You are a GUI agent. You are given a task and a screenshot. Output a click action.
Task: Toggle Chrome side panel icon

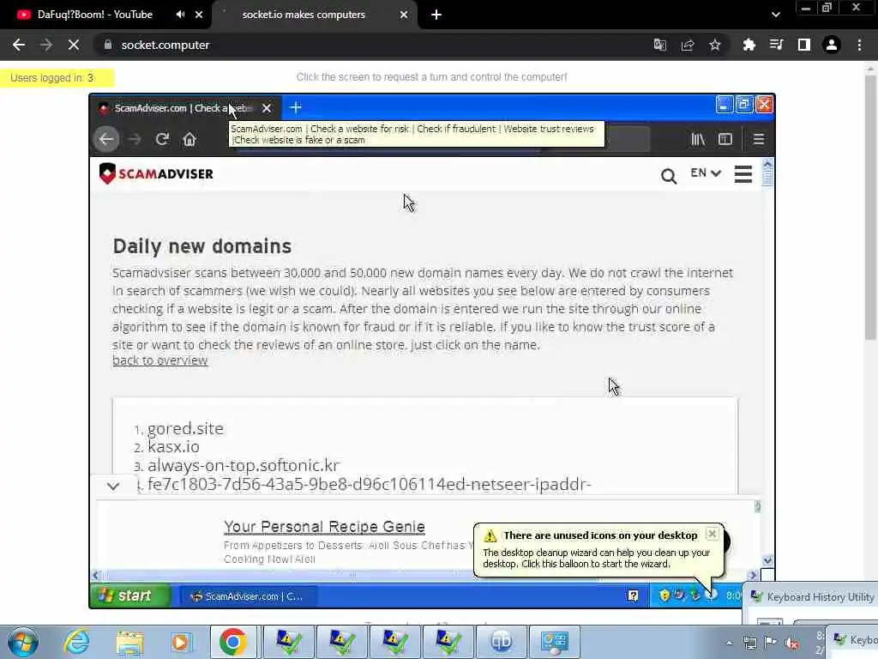[804, 45]
